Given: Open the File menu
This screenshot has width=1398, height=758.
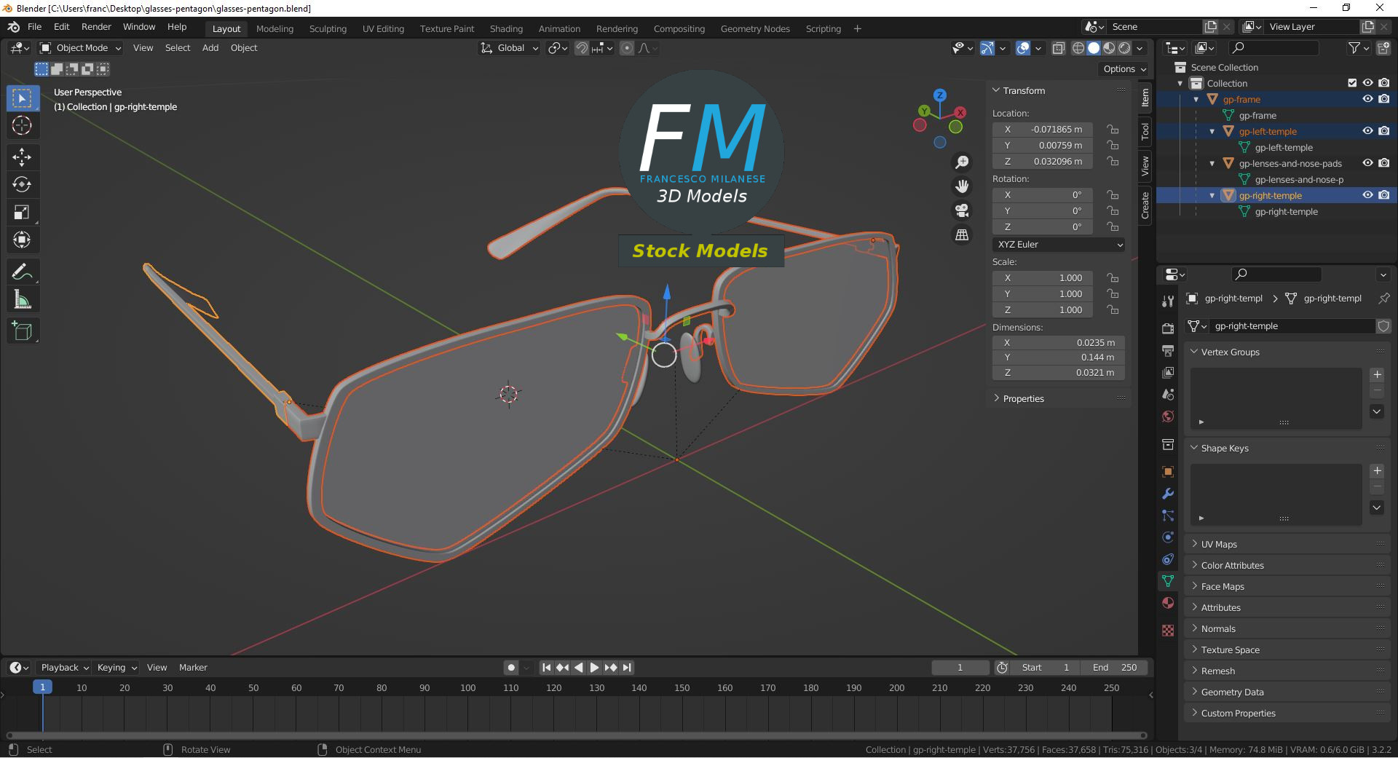Looking at the screenshot, I should (34, 27).
